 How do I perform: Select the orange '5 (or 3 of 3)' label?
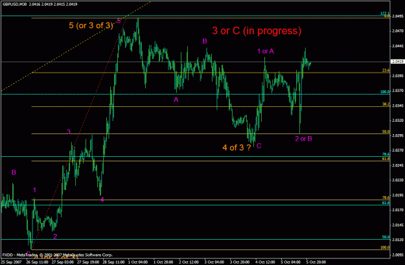point(91,25)
